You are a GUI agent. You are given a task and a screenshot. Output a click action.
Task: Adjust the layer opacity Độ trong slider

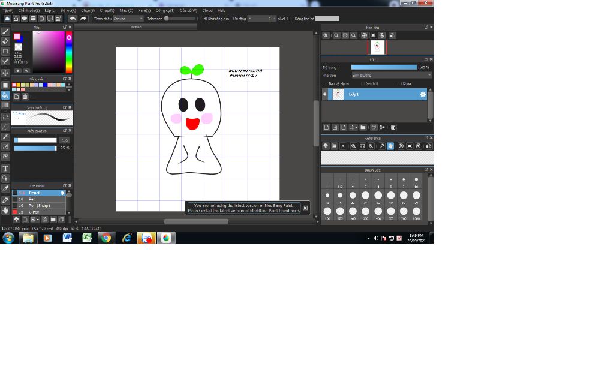click(384, 67)
